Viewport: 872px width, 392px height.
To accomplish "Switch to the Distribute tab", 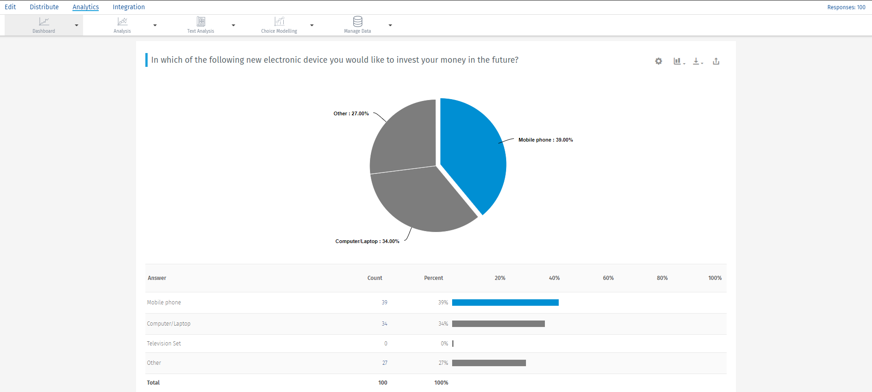I will point(44,7).
